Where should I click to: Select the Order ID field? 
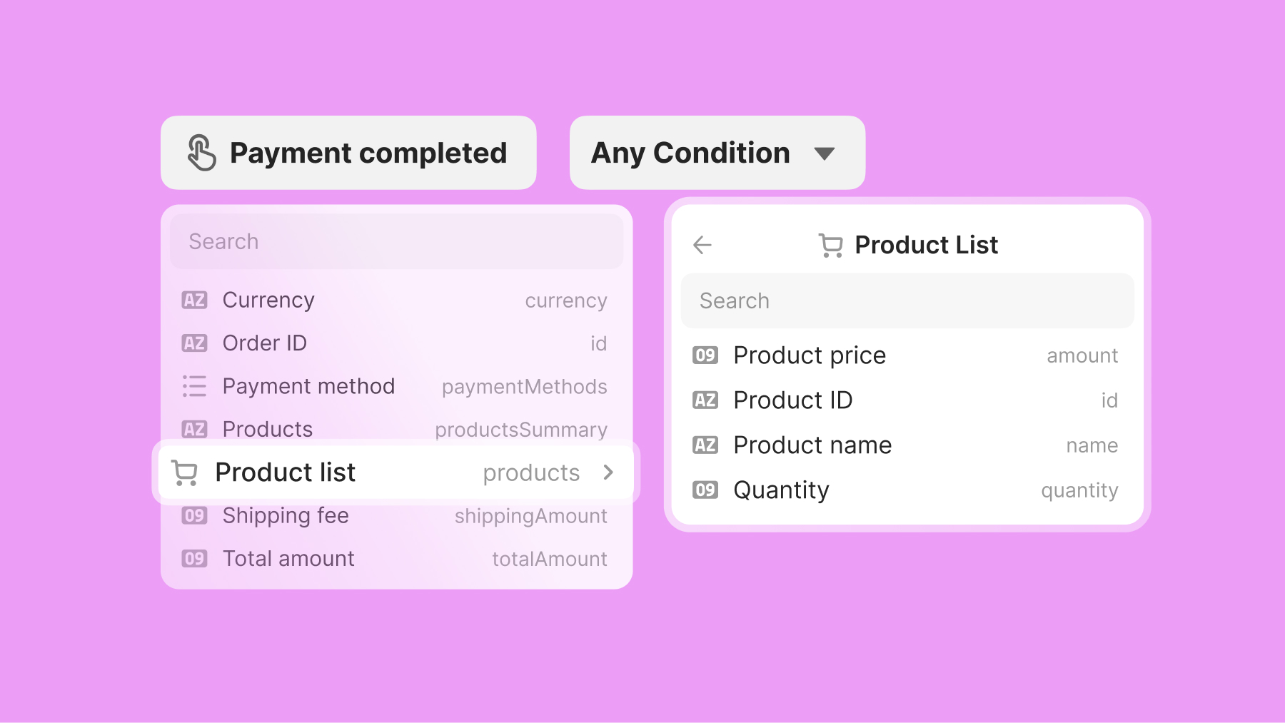pos(265,343)
